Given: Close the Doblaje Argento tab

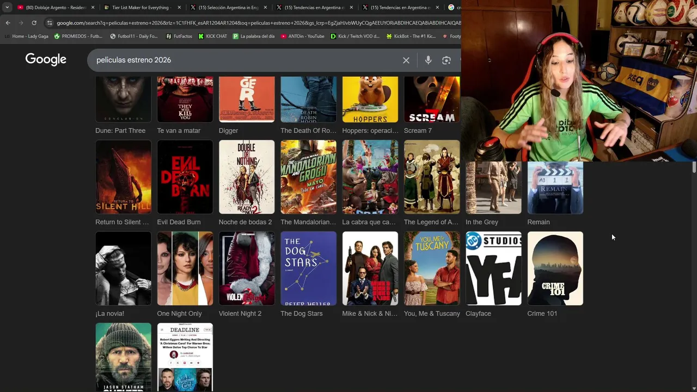Looking at the screenshot, I should point(93,8).
